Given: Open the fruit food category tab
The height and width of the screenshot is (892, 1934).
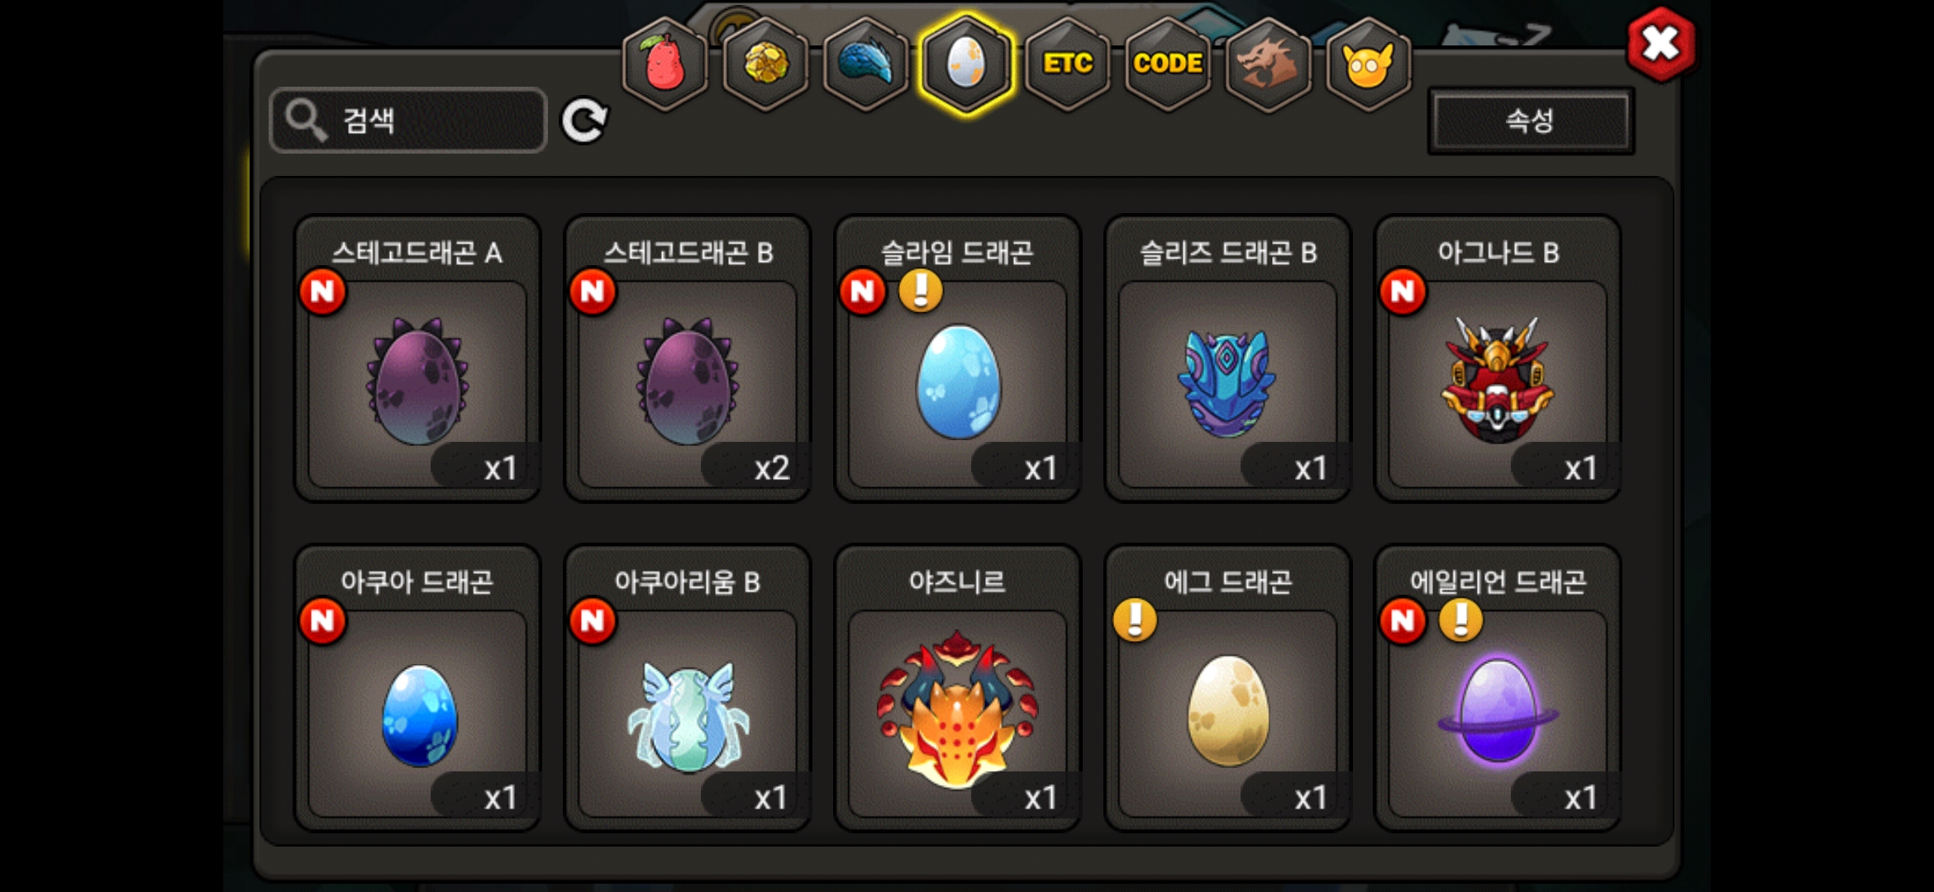Looking at the screenshot, I should (x=665, y=64).
